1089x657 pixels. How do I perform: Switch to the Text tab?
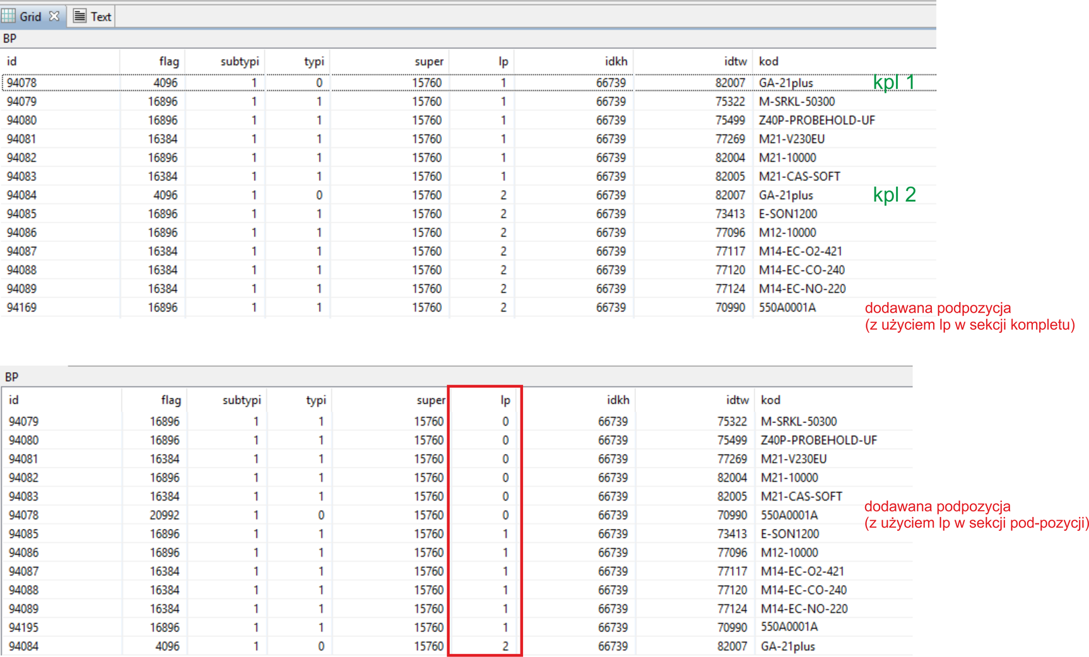(x=100, y=17)
